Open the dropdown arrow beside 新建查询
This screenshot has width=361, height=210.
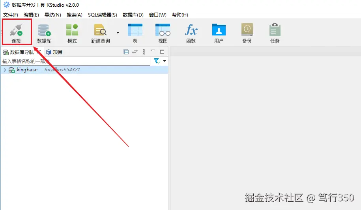pos(118,33)
